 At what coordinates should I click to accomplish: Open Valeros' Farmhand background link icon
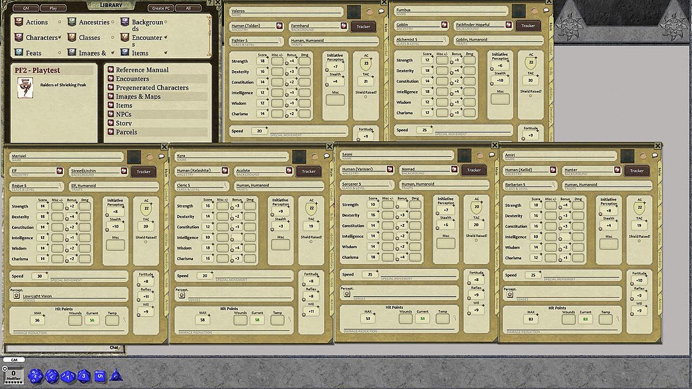point(343,25)
